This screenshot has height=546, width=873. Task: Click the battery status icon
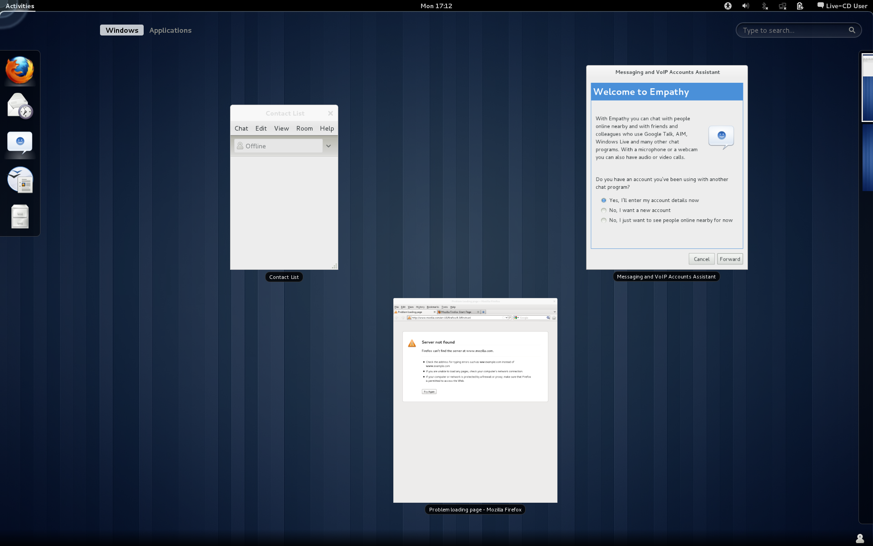pos(800,6)
